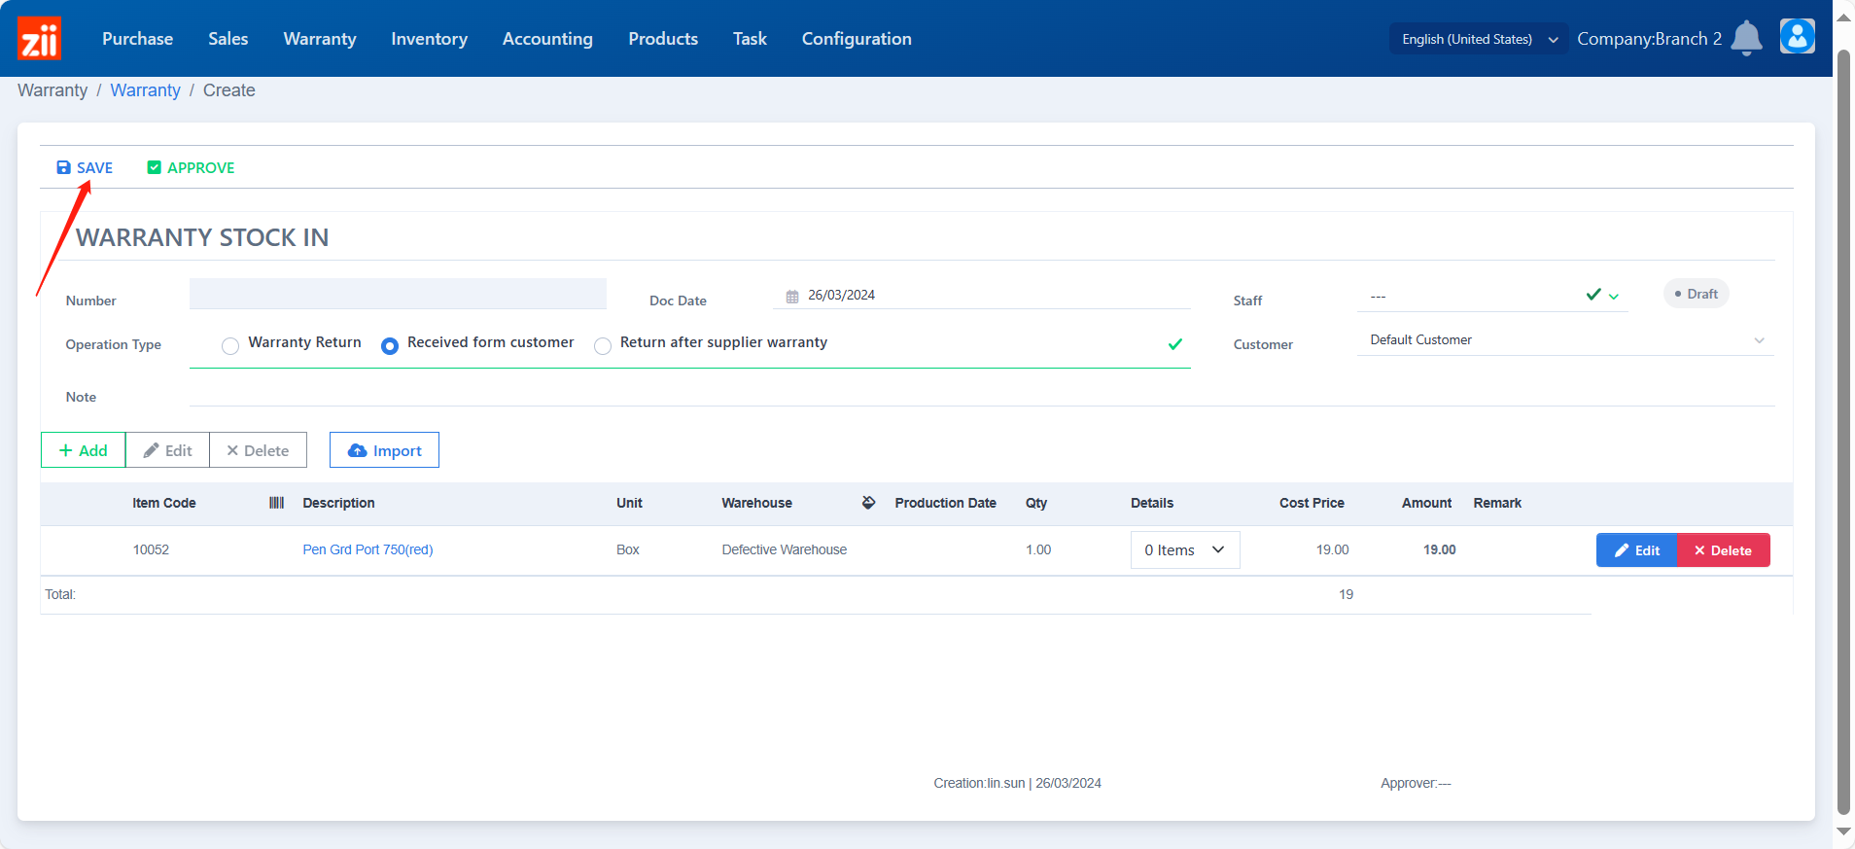This screenshot has width=1855, height=849.
Task: Open the notifications bell
Action: 1746,38
